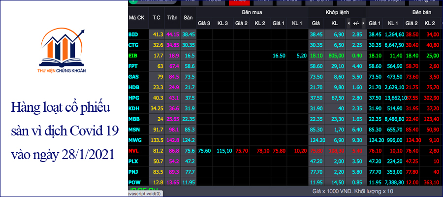Open the FPT stock ticker
Image resolution: width=443 pixels, height=197 pixels.
click(x=133, y=66)
